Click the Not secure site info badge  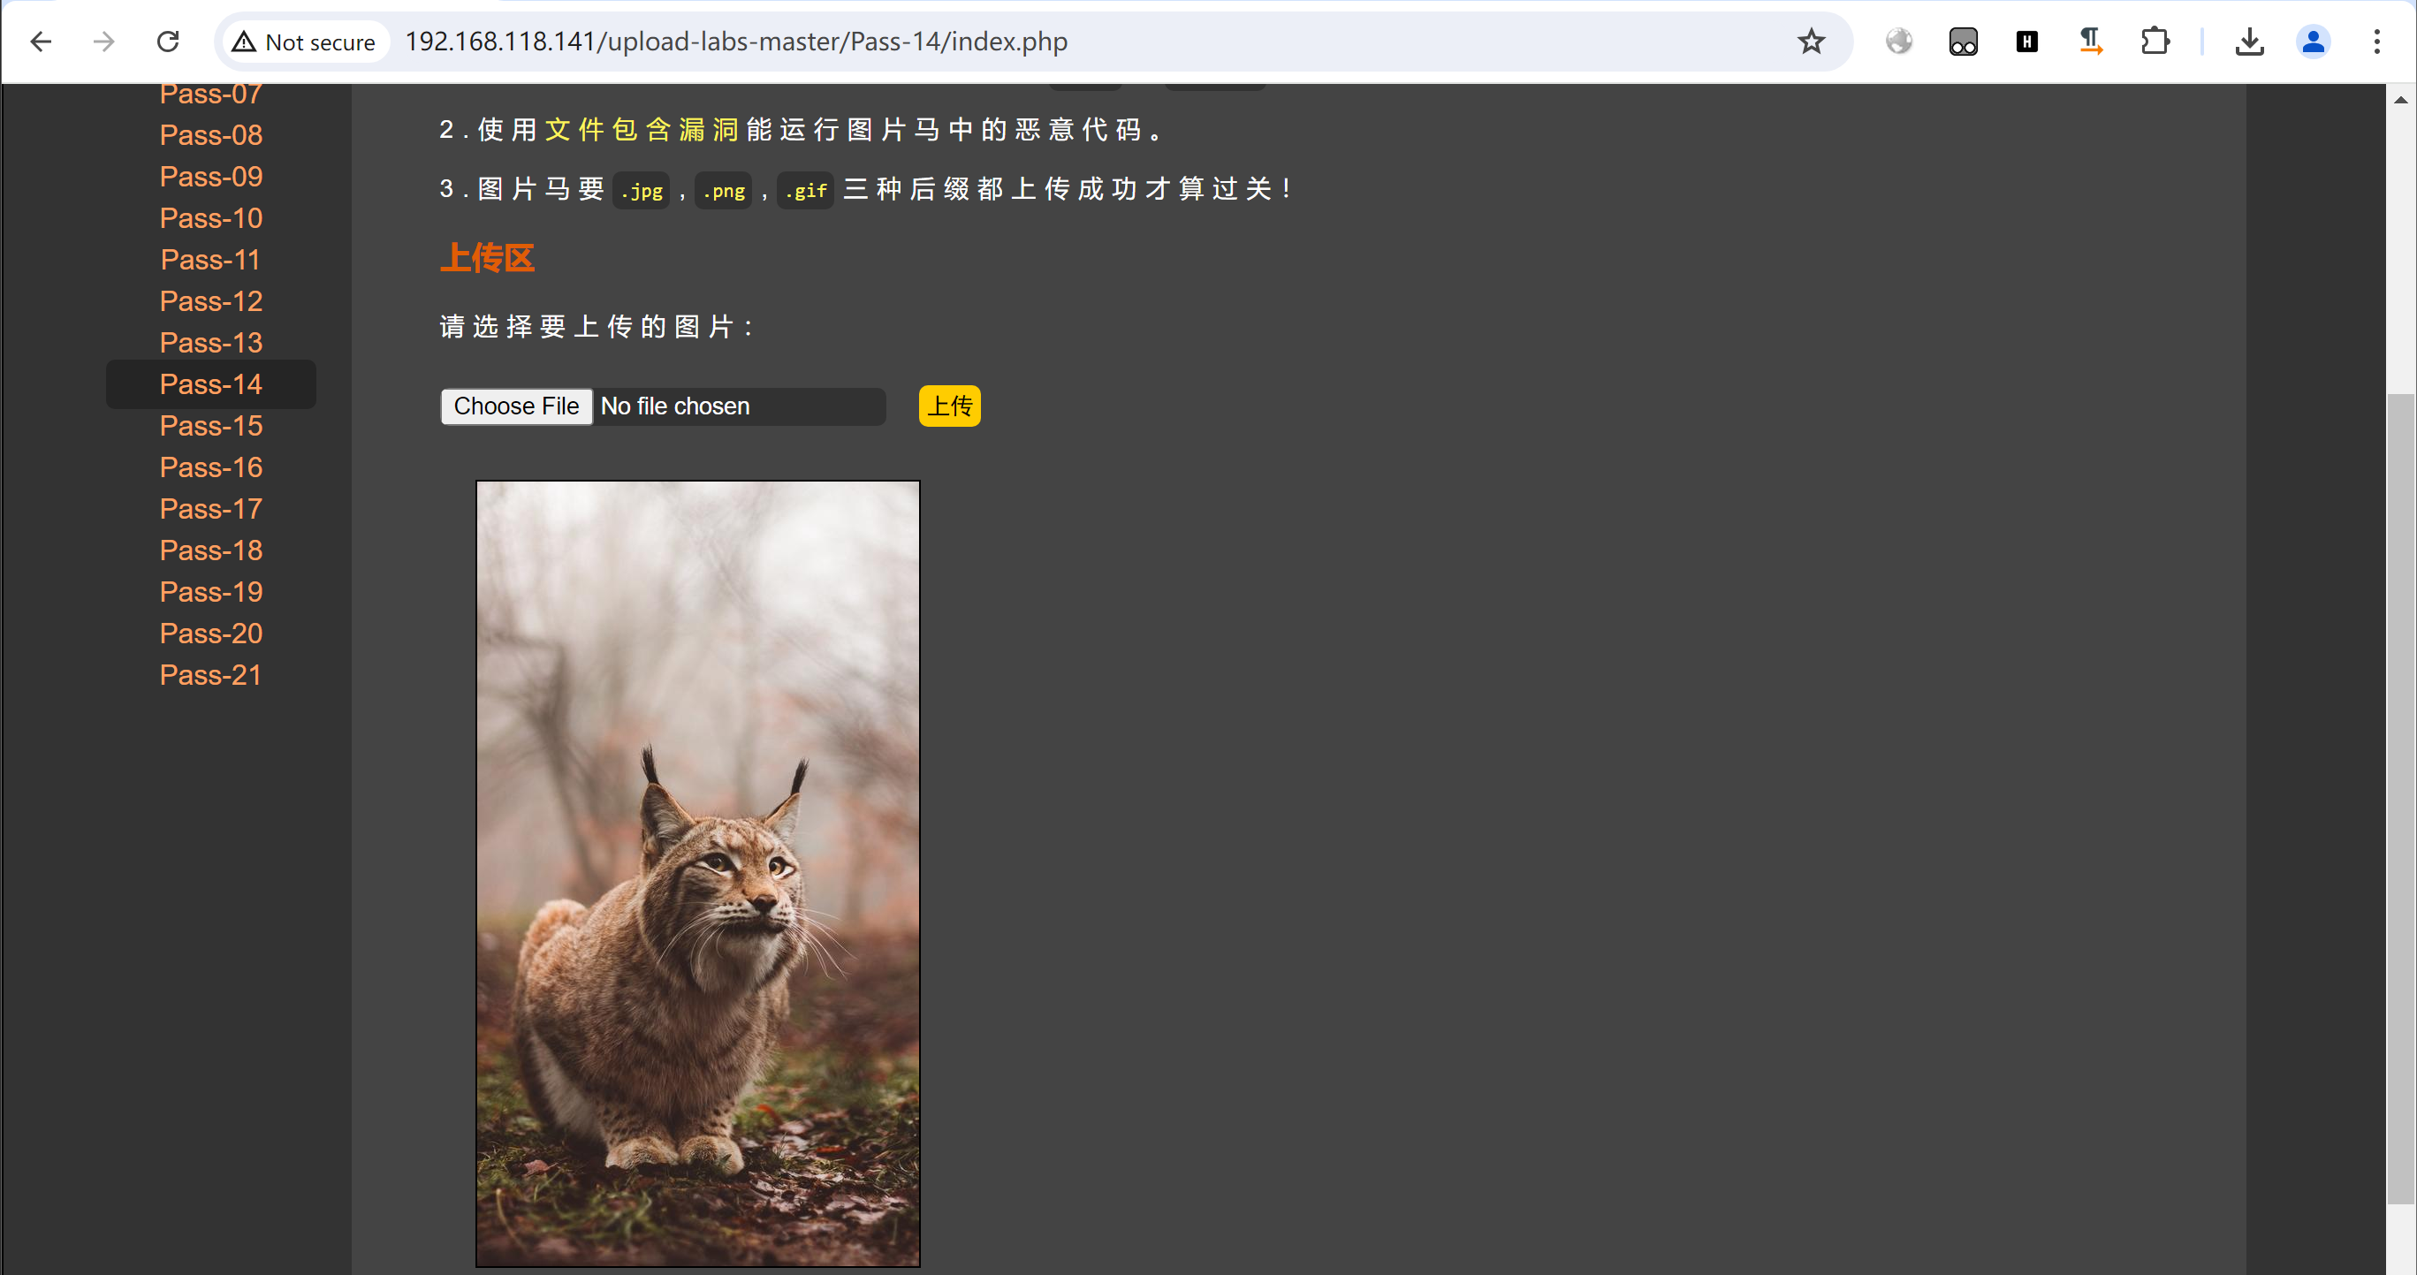click(304, 42)
